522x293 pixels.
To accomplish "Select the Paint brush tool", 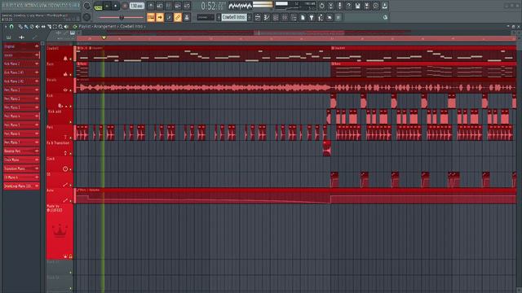I will [x=26, y=27].
